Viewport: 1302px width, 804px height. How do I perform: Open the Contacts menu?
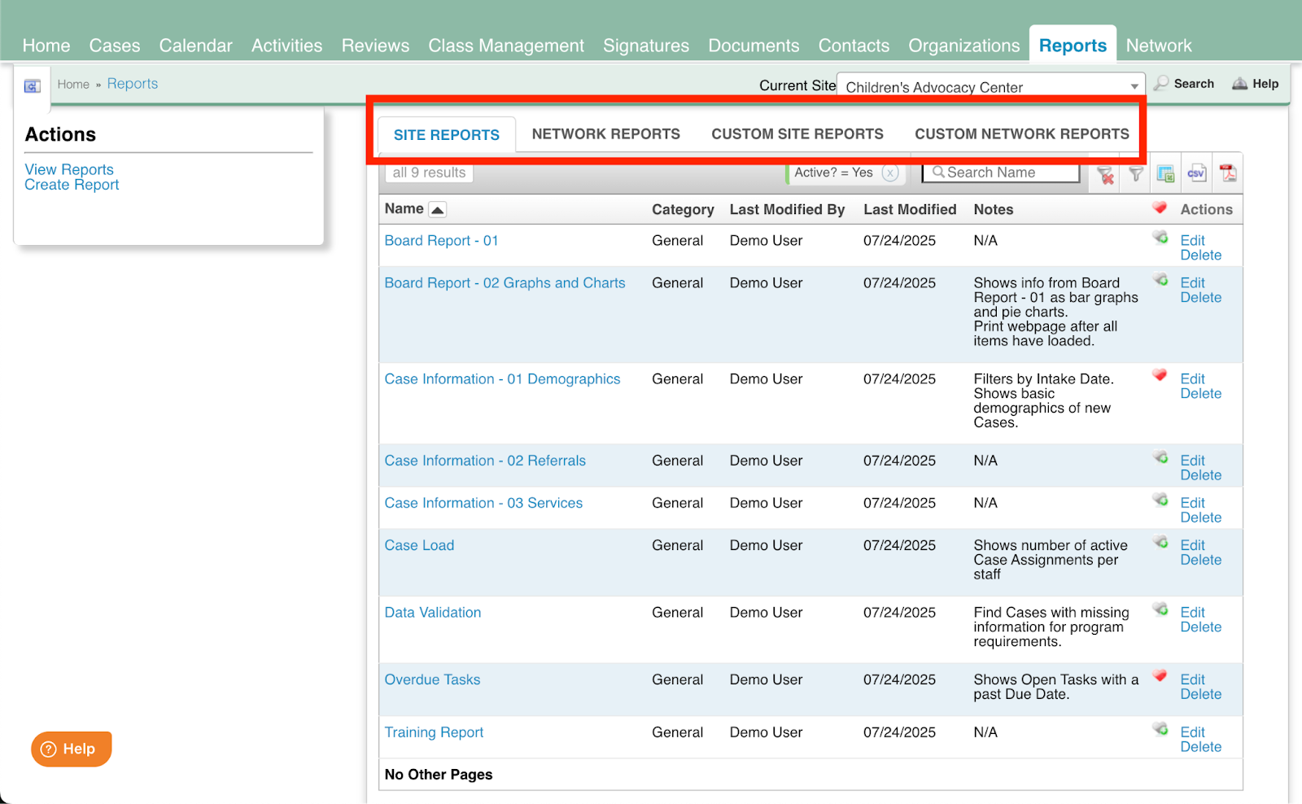(854, 46)
